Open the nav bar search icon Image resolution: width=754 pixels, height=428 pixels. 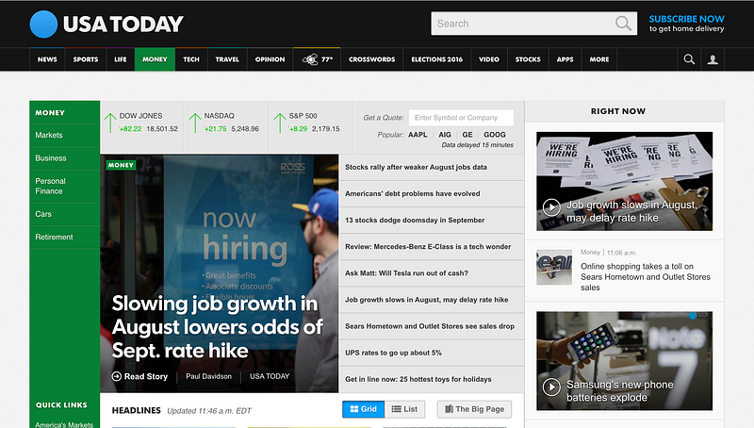pos(689,59)
